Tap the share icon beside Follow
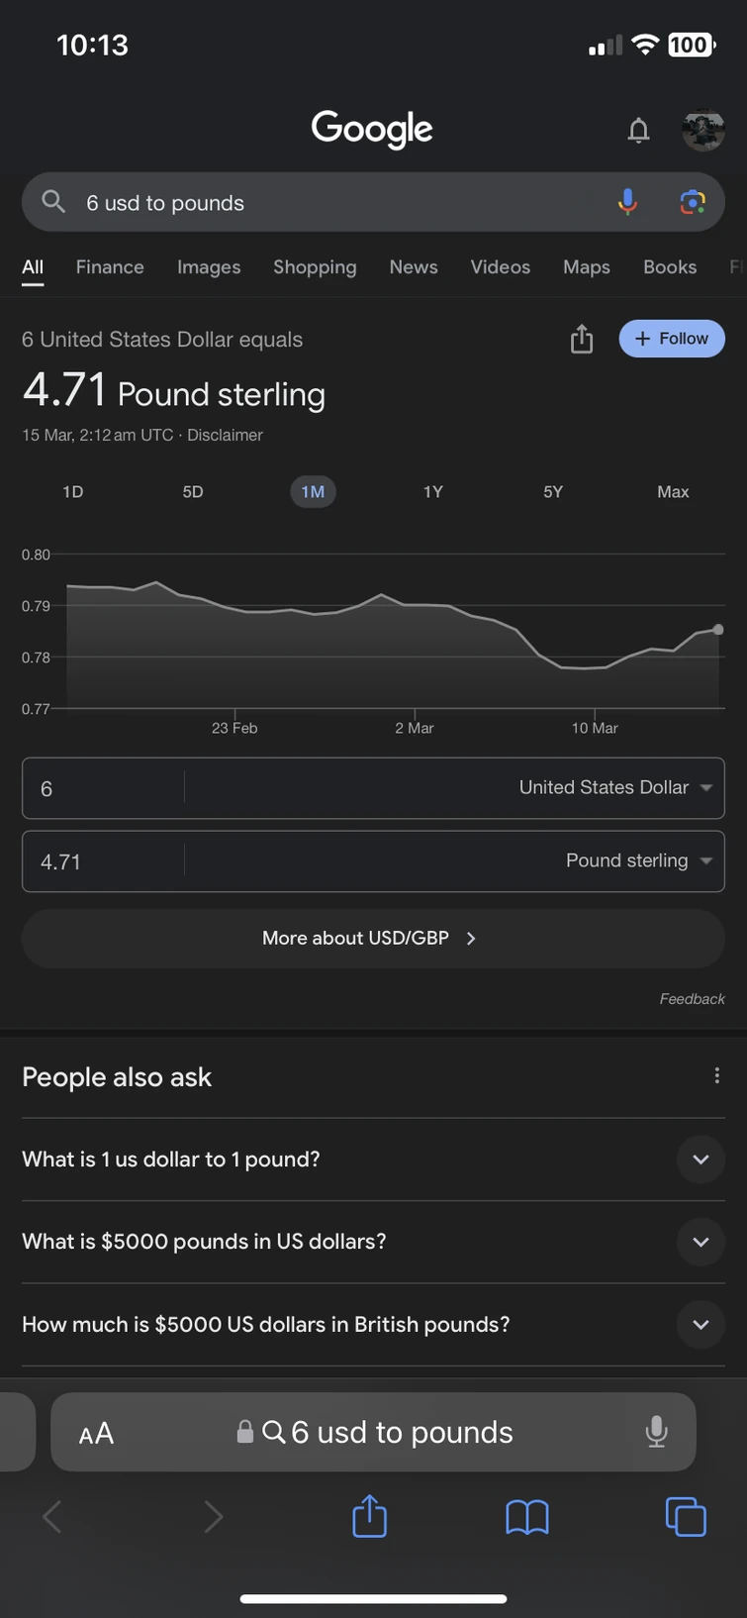 [x=582, y=339]
